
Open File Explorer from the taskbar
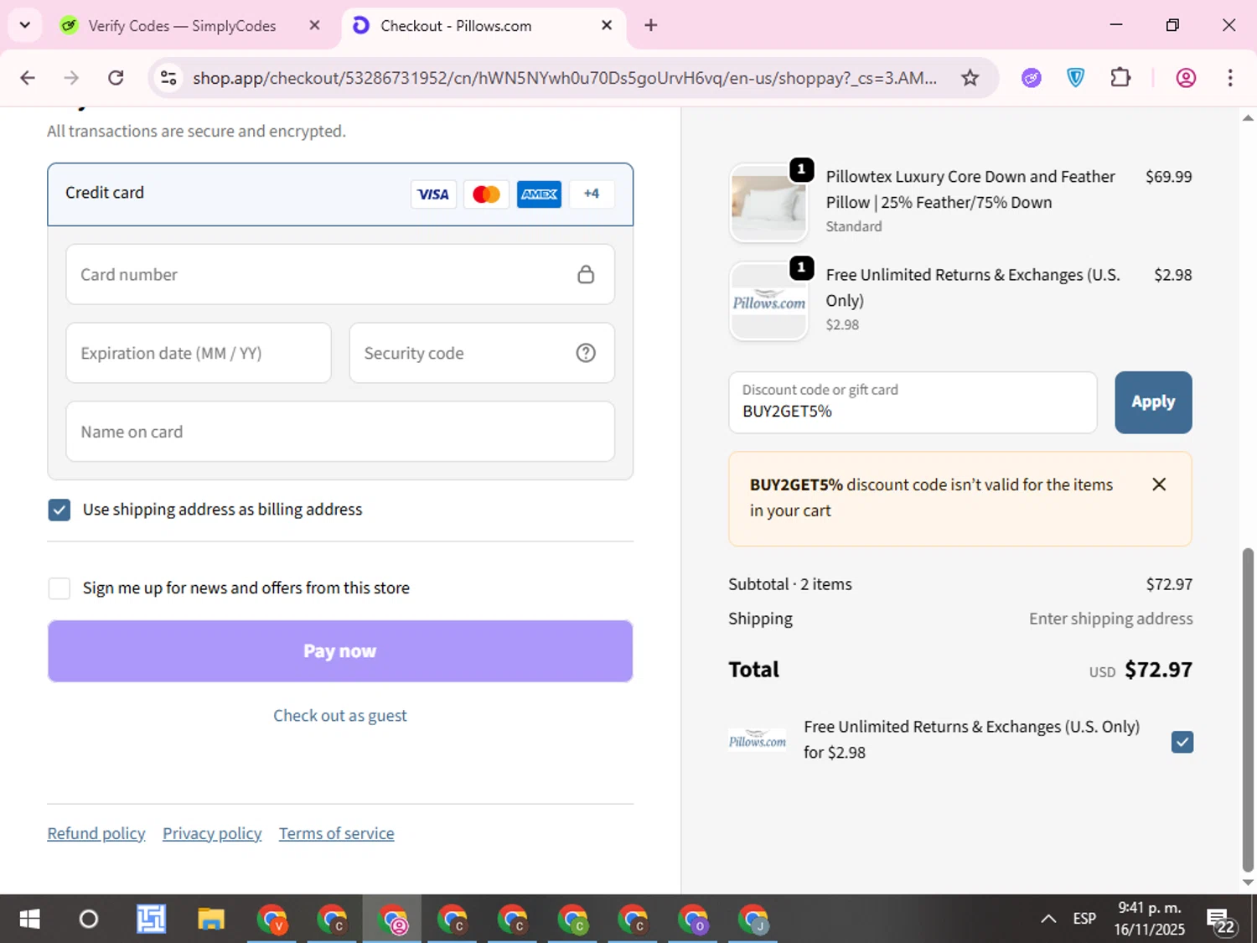tap(211, 920)
